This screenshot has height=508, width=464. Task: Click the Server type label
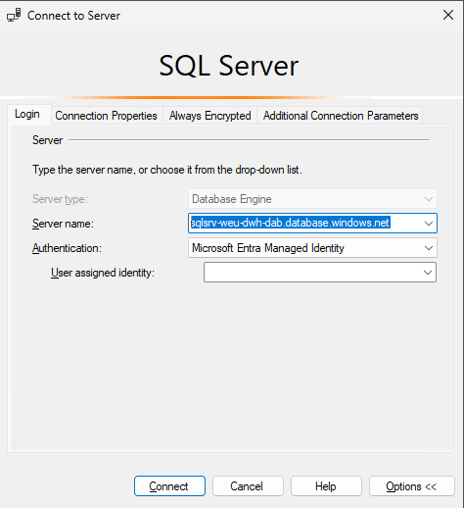tap(60, 199)
